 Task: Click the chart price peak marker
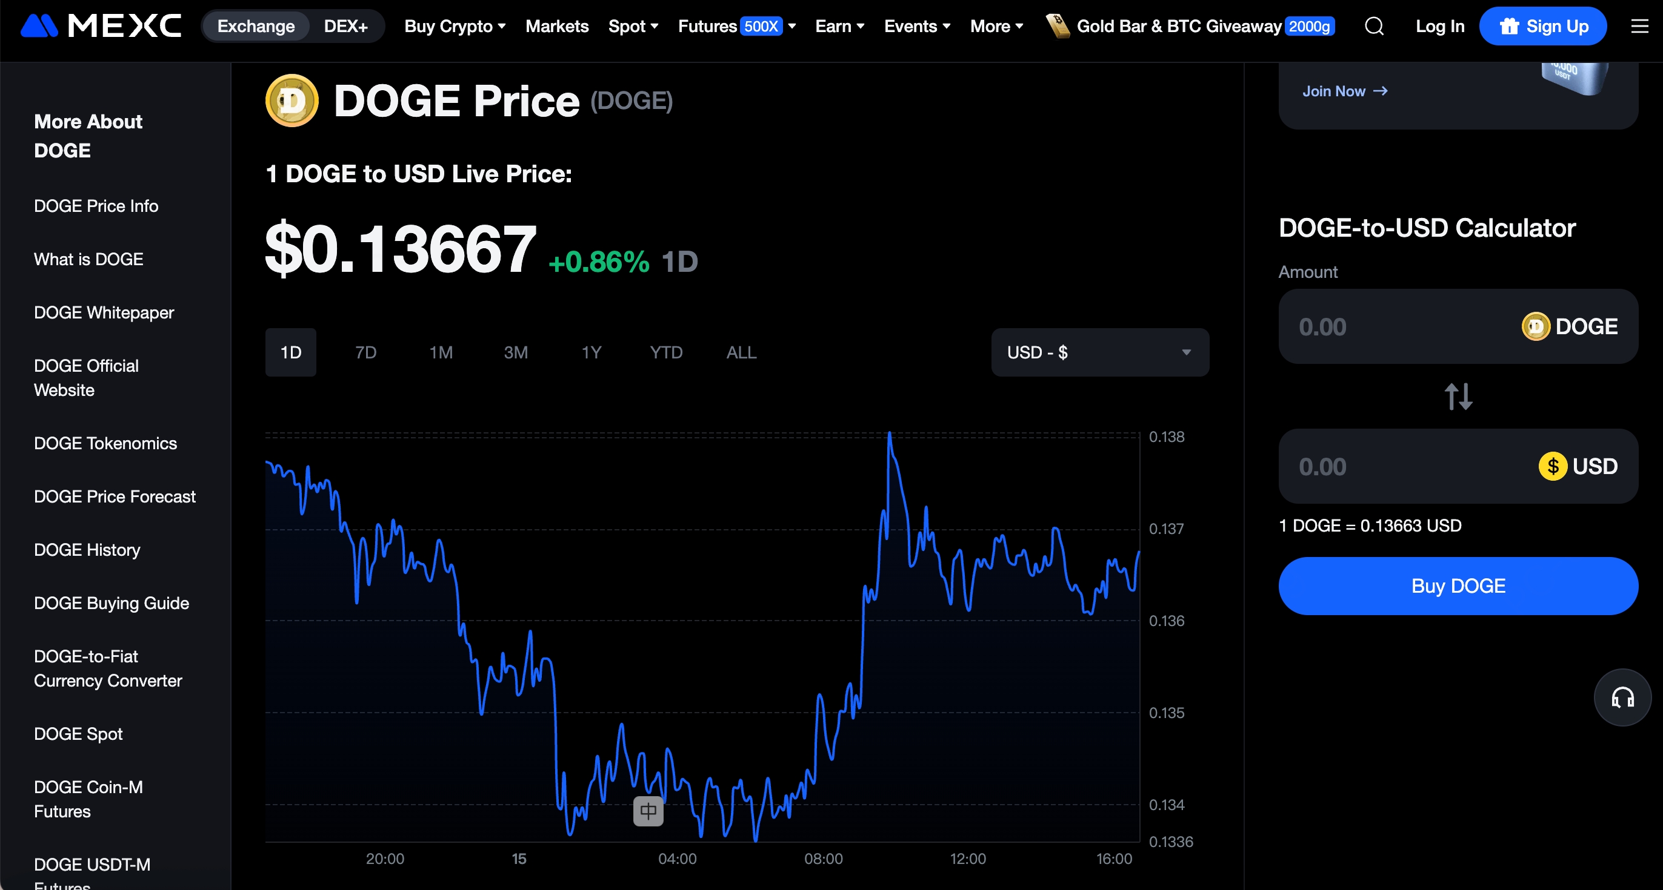pyautogui.click(x=890, y=434)
